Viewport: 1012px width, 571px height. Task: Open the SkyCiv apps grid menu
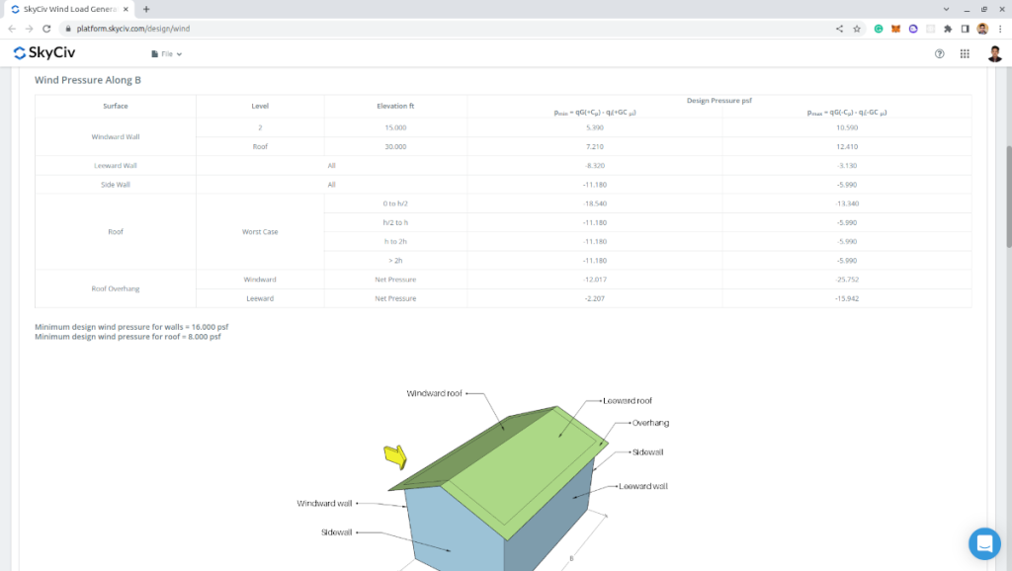[x=965, y=53]
